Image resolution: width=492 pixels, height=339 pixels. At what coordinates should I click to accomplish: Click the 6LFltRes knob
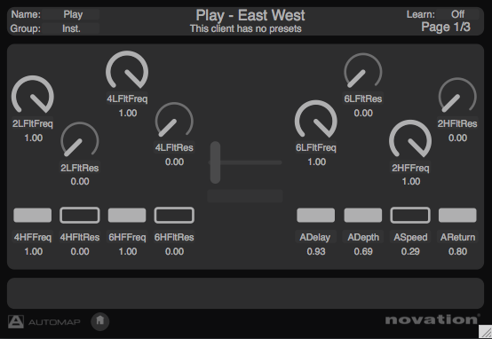click(x=363, y=71)
